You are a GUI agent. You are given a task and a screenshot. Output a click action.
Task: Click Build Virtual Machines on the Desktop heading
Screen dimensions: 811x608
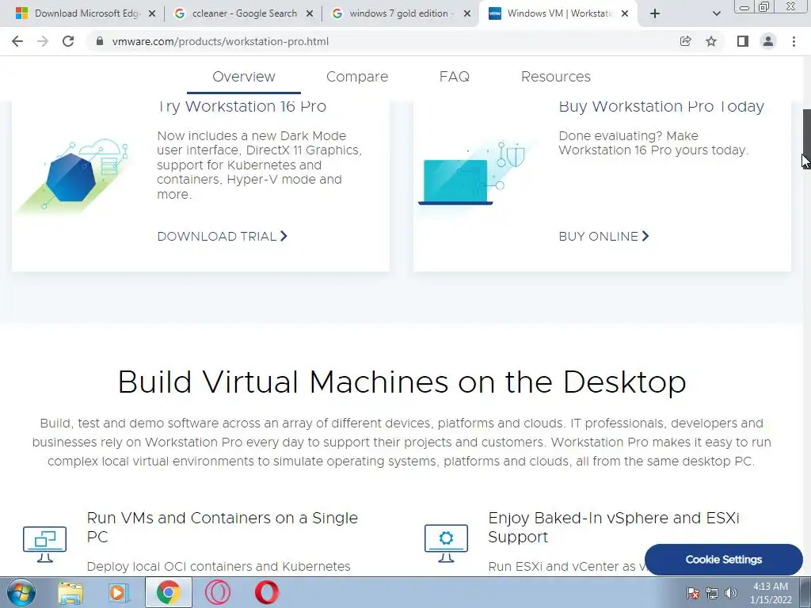[402, 382]
